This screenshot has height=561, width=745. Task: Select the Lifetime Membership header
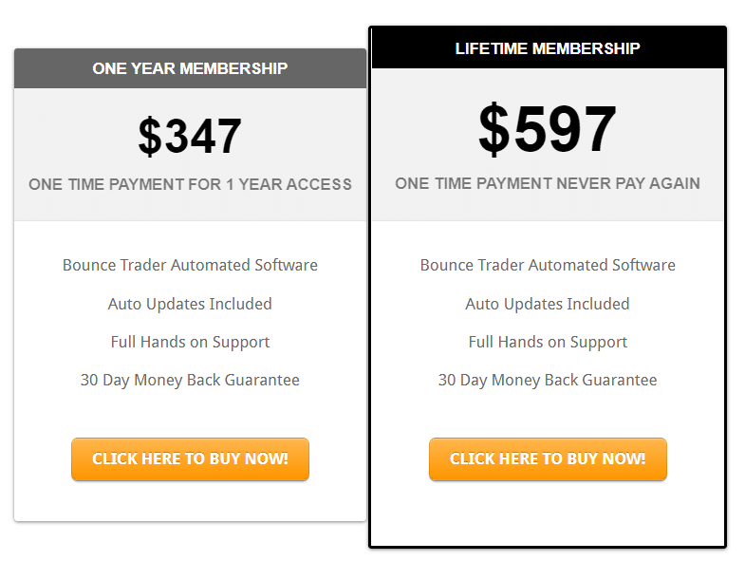pyautogui.click(x=548, y=48)
